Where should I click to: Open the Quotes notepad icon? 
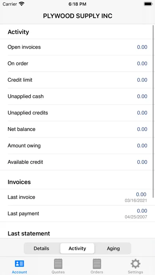pyautogui.click(x=58, y=264)
